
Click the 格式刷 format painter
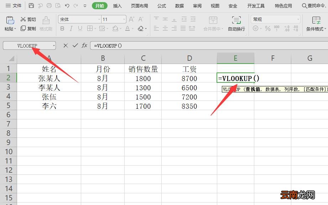click(46, 23)
